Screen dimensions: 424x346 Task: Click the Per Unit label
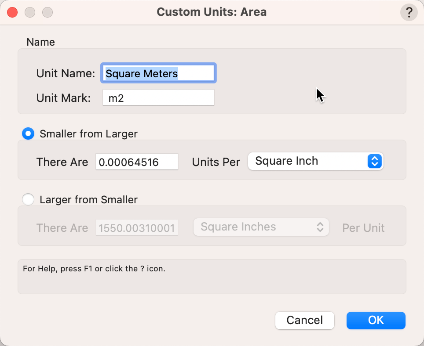coord(363,228)
